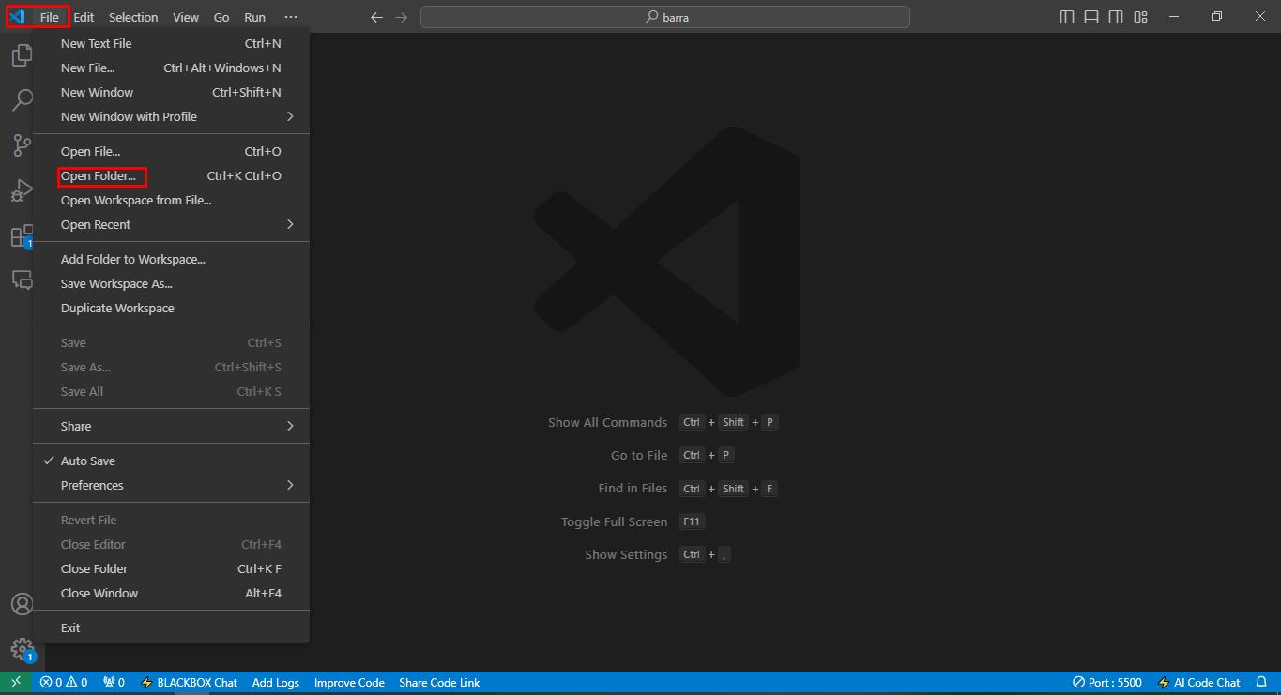This screenshot has width=1281, height=695.
Task: Select Close Folder entry
Action: point(171,569)
